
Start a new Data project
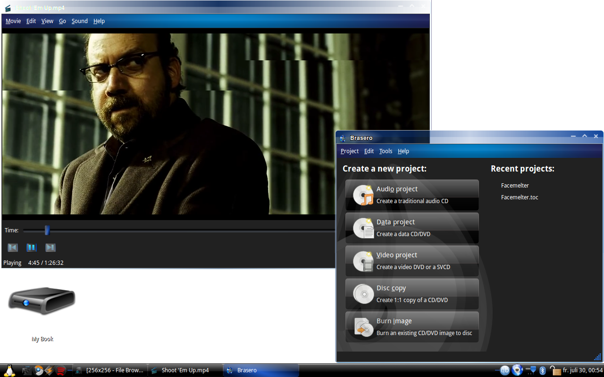click(x=412, y=228)
